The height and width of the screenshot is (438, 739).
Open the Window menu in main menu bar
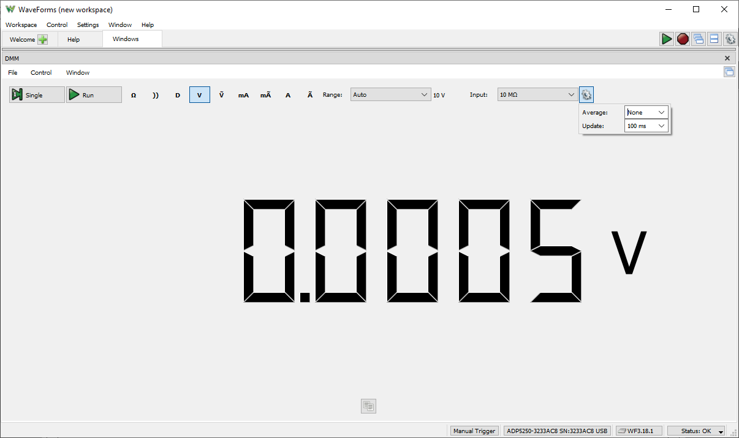point(120,25)
